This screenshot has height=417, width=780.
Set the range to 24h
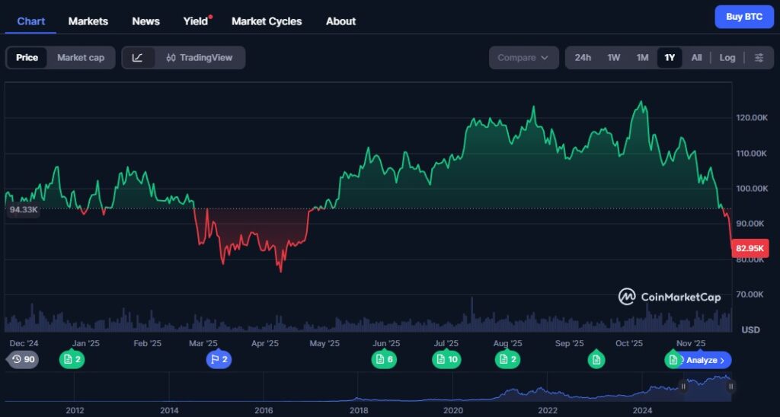pyautogui.click(x=583, y=58)
